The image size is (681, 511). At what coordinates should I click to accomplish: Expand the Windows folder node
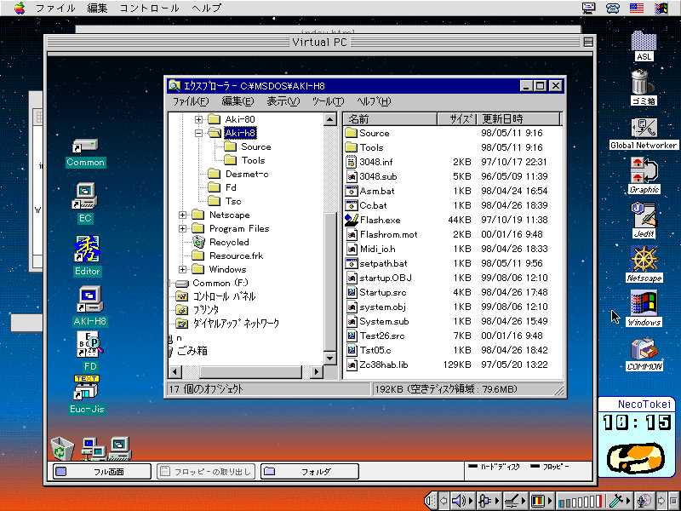tap(183, 269)
